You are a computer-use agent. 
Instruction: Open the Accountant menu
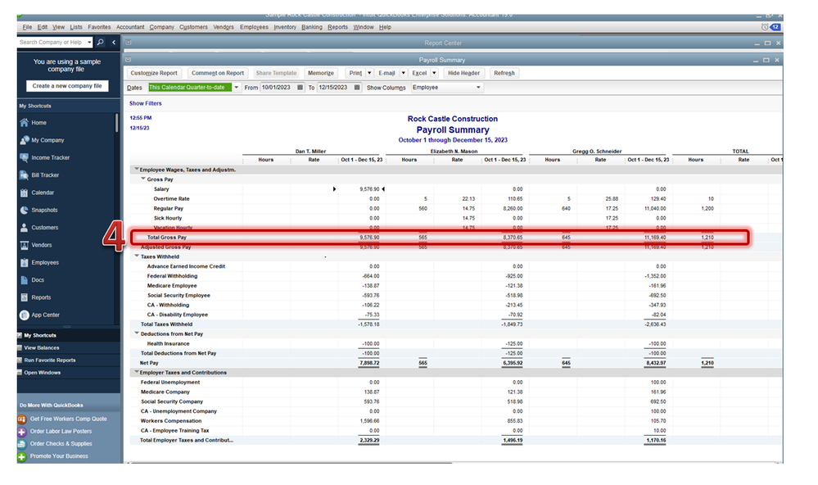130,27
